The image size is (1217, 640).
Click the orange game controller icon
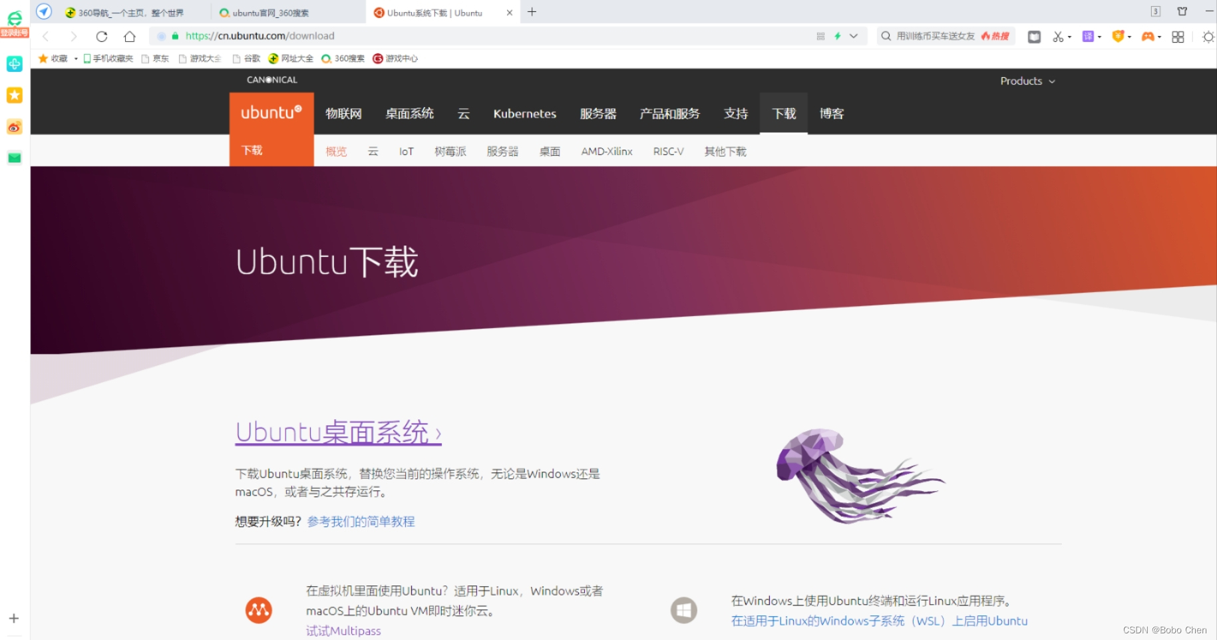(1148, 37)
